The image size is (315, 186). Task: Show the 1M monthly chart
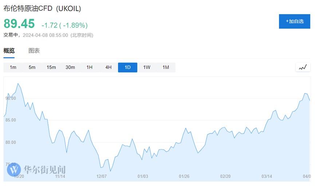[166, 67]
